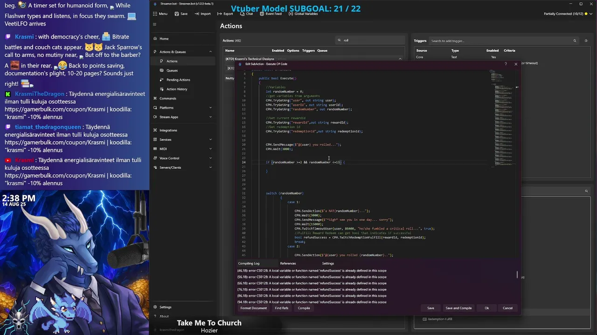Click the Criteria column header in Triggers

pyautogui.click(x=509, y=50)
